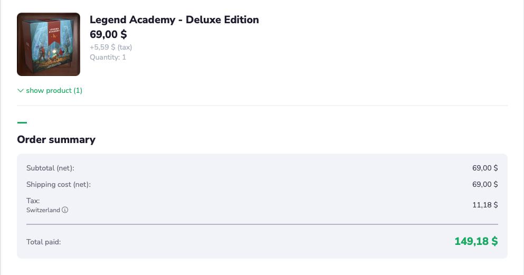
Task: Click the green accent bar above Order summary
Action: pyautogui.click(x=22, y=122)
